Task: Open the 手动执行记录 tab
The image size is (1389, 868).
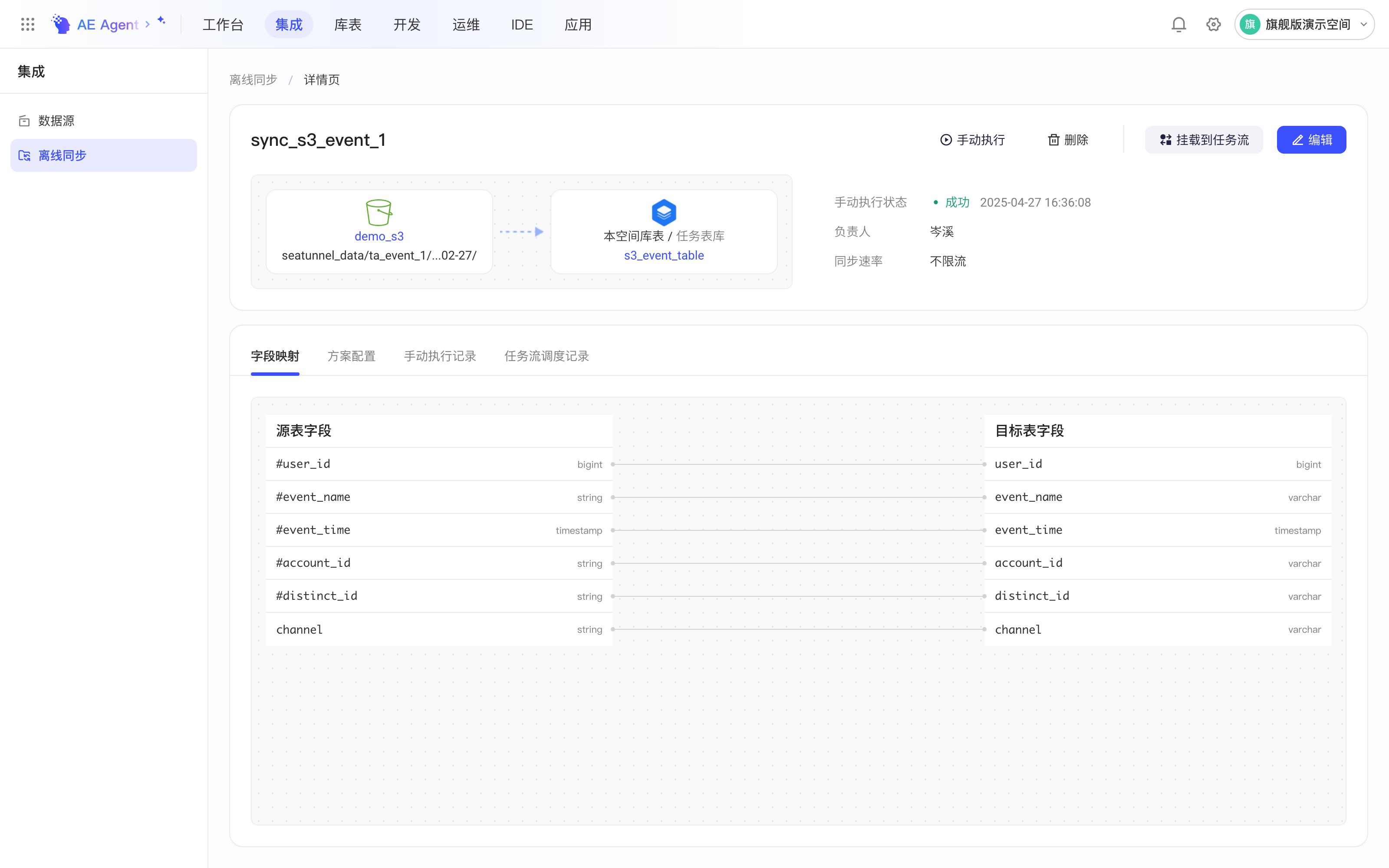Action: click(440, 356)
